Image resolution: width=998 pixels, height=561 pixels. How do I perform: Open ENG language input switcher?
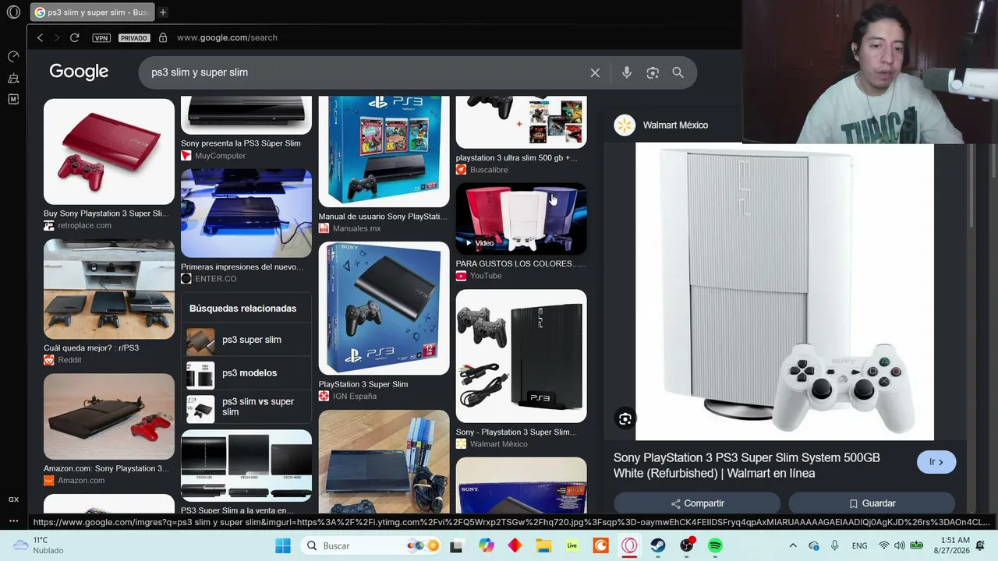(859, 545)
